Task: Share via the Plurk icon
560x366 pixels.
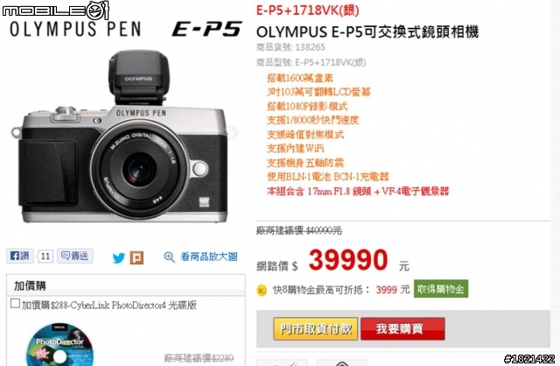Action: click(x=136, y=257)
